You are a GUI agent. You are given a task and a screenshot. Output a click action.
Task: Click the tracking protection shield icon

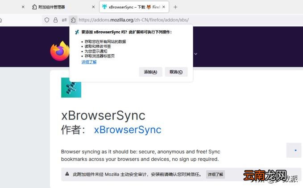[47, 20]
